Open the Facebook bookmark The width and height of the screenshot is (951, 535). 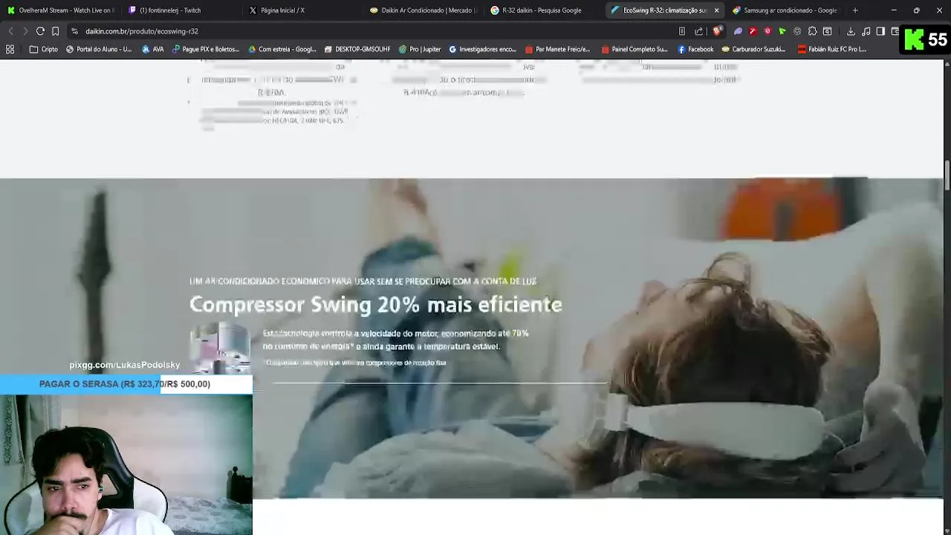pyautogui.click(x=695, y=49)
